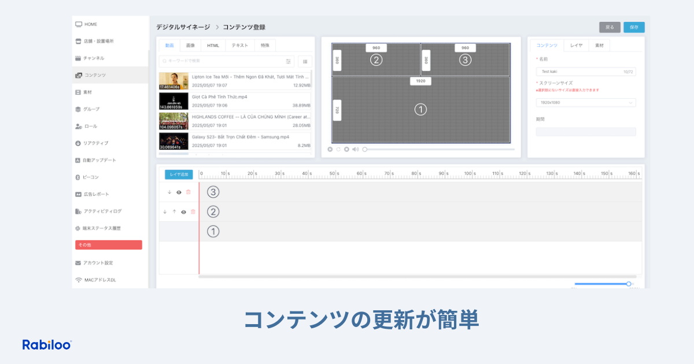
Task: Click the timeline horizontal scrollbar
Action: pos(418,277)
